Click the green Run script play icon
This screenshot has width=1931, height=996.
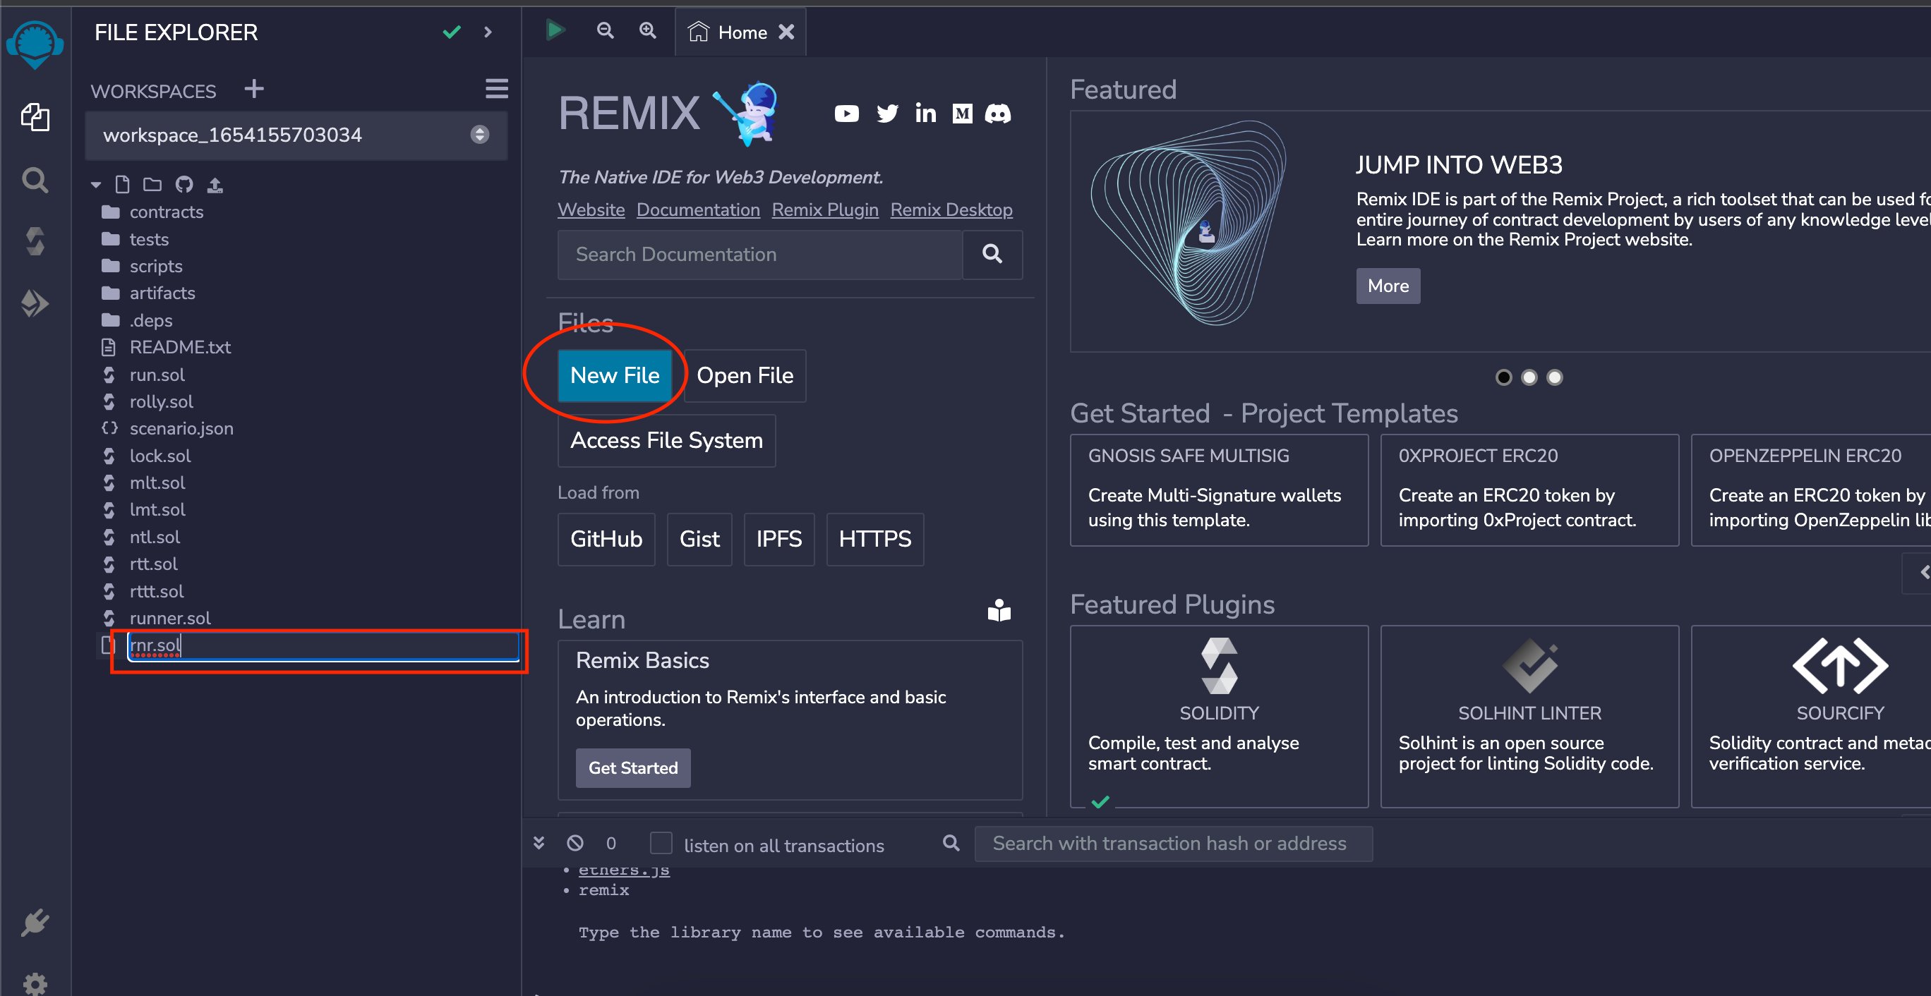(555, 31)
